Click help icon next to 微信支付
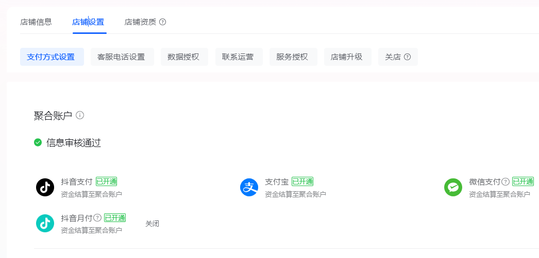 506,181
